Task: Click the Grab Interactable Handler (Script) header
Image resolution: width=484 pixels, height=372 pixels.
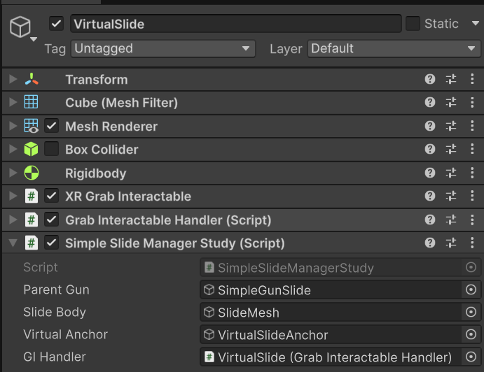Action: pos(168,220)
